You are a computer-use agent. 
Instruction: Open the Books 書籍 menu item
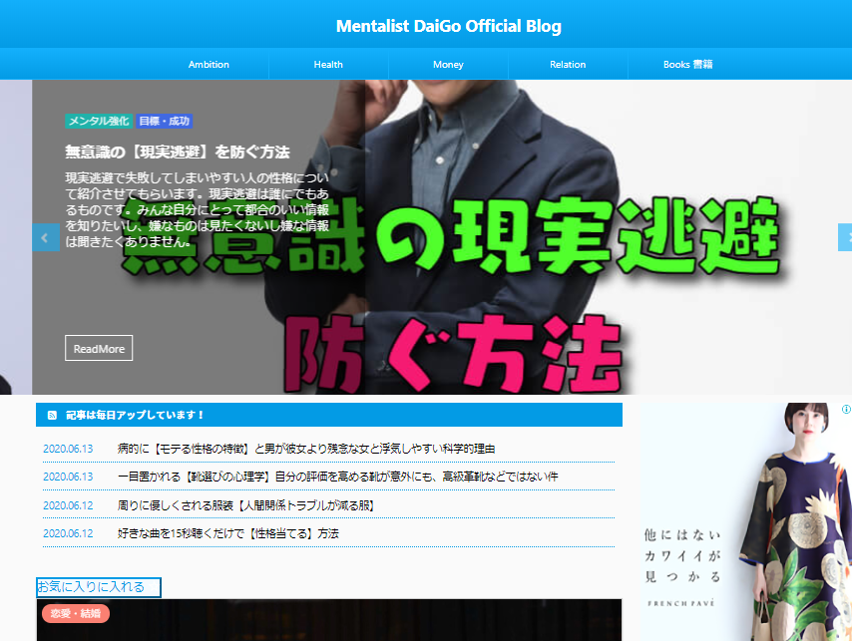pos(687,65)
